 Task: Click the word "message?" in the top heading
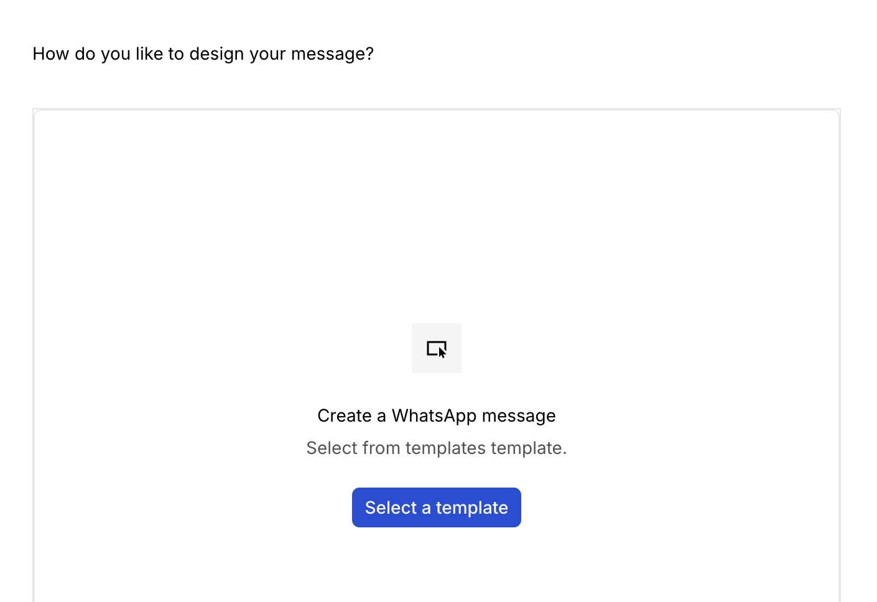[332, 54]
